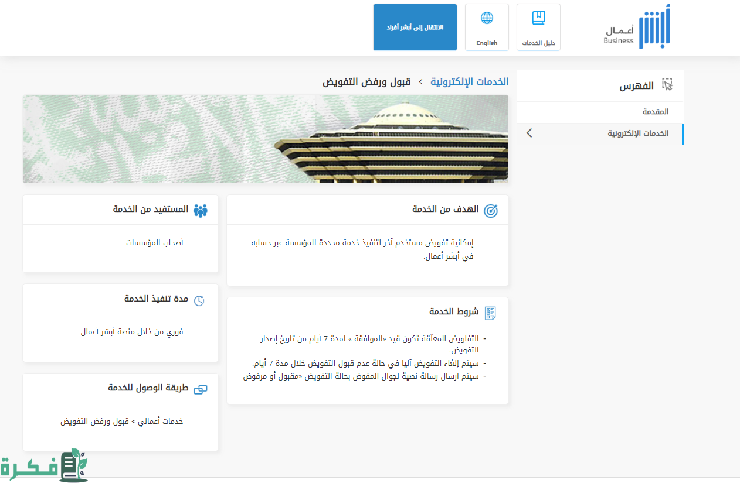Click condition about SMS sent to delegate
740x483 pixels.
(x=361, y=376)
